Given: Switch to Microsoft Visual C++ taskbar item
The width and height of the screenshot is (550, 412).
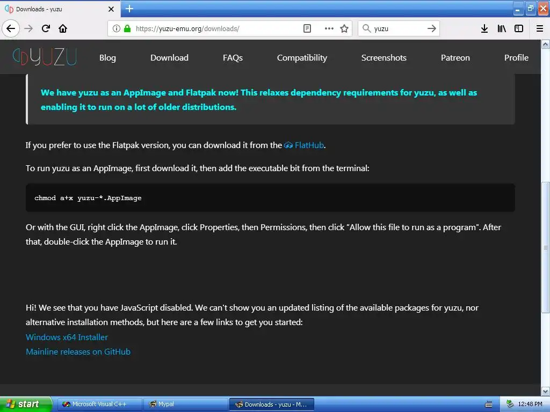Looking at the screenshot, I should 99,404.
